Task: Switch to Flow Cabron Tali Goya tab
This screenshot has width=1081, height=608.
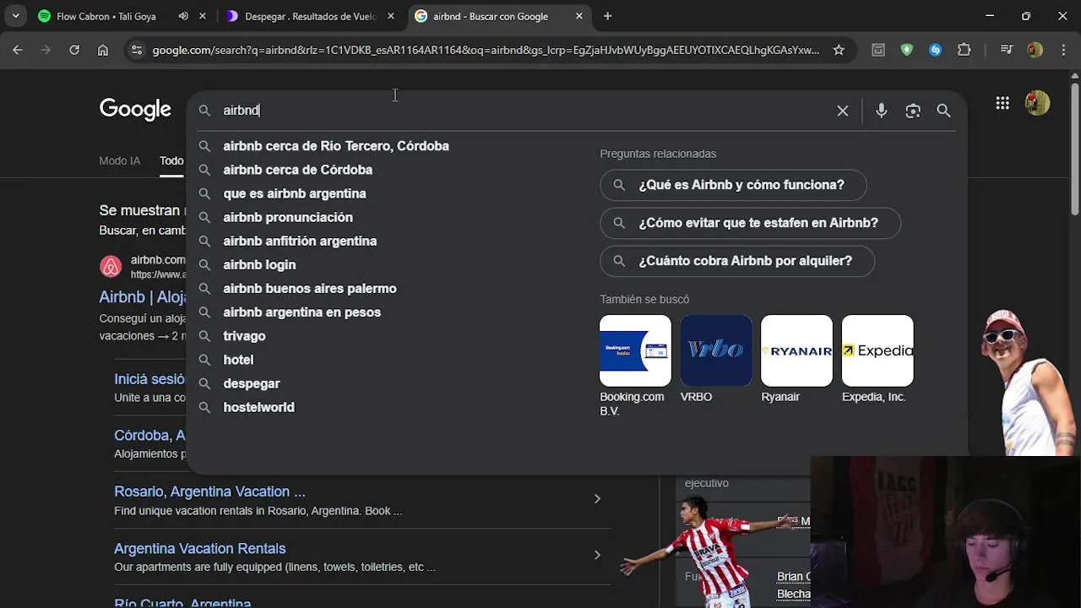Action: point(106,16)
